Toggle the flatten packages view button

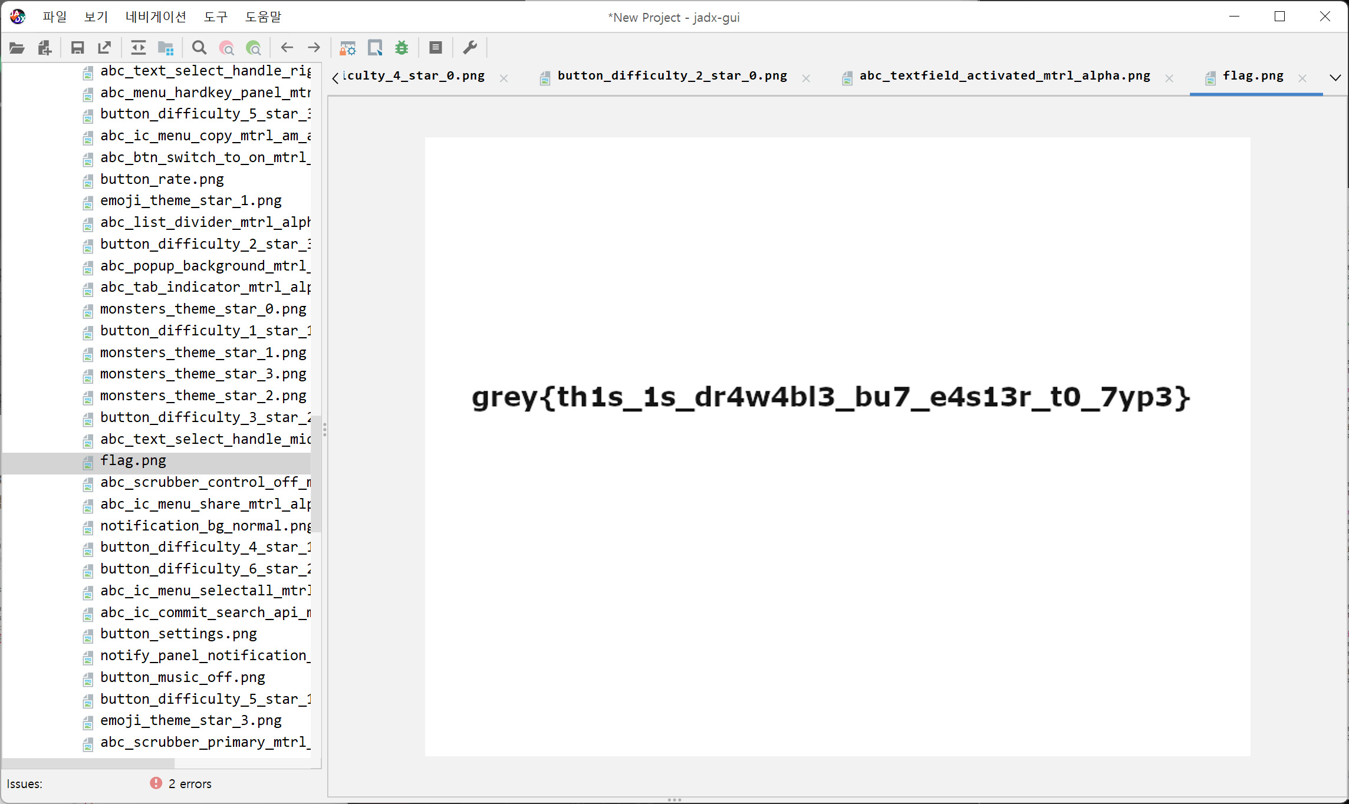pyautogui.click(x=166, y=48)
